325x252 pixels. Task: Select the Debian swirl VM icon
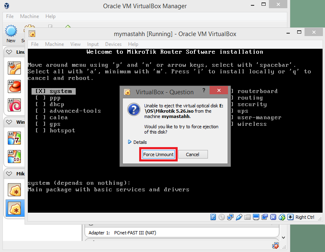[x=14, y=105]
